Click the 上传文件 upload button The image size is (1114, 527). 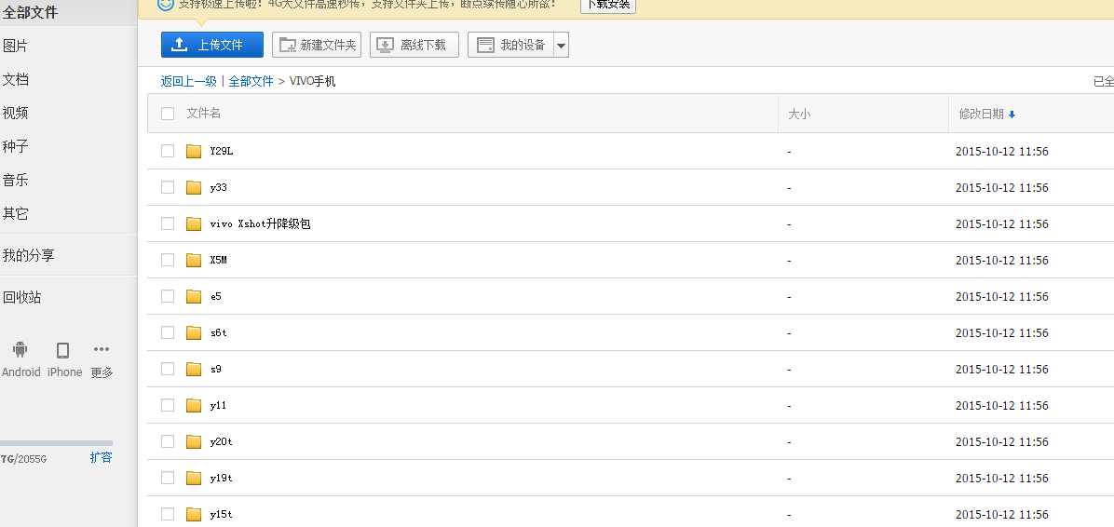pyautogui.click(x=212, y=45)
